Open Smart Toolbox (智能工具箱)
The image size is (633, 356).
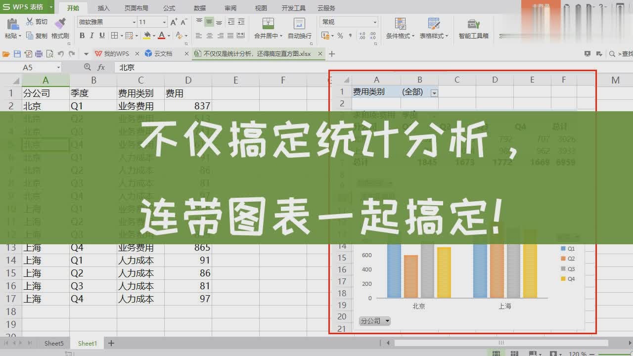[x=473, y=28]
